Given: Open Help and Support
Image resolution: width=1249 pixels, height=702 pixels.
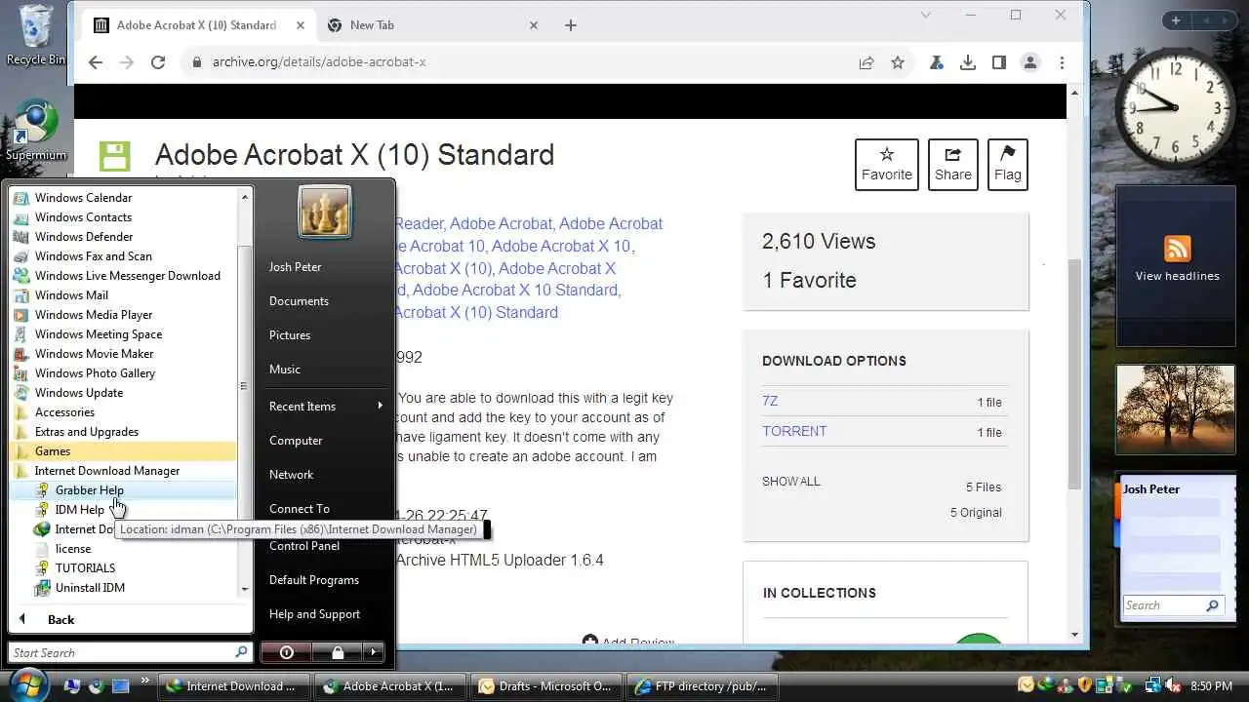Looking at the screenshot, I should coord(314,614).
